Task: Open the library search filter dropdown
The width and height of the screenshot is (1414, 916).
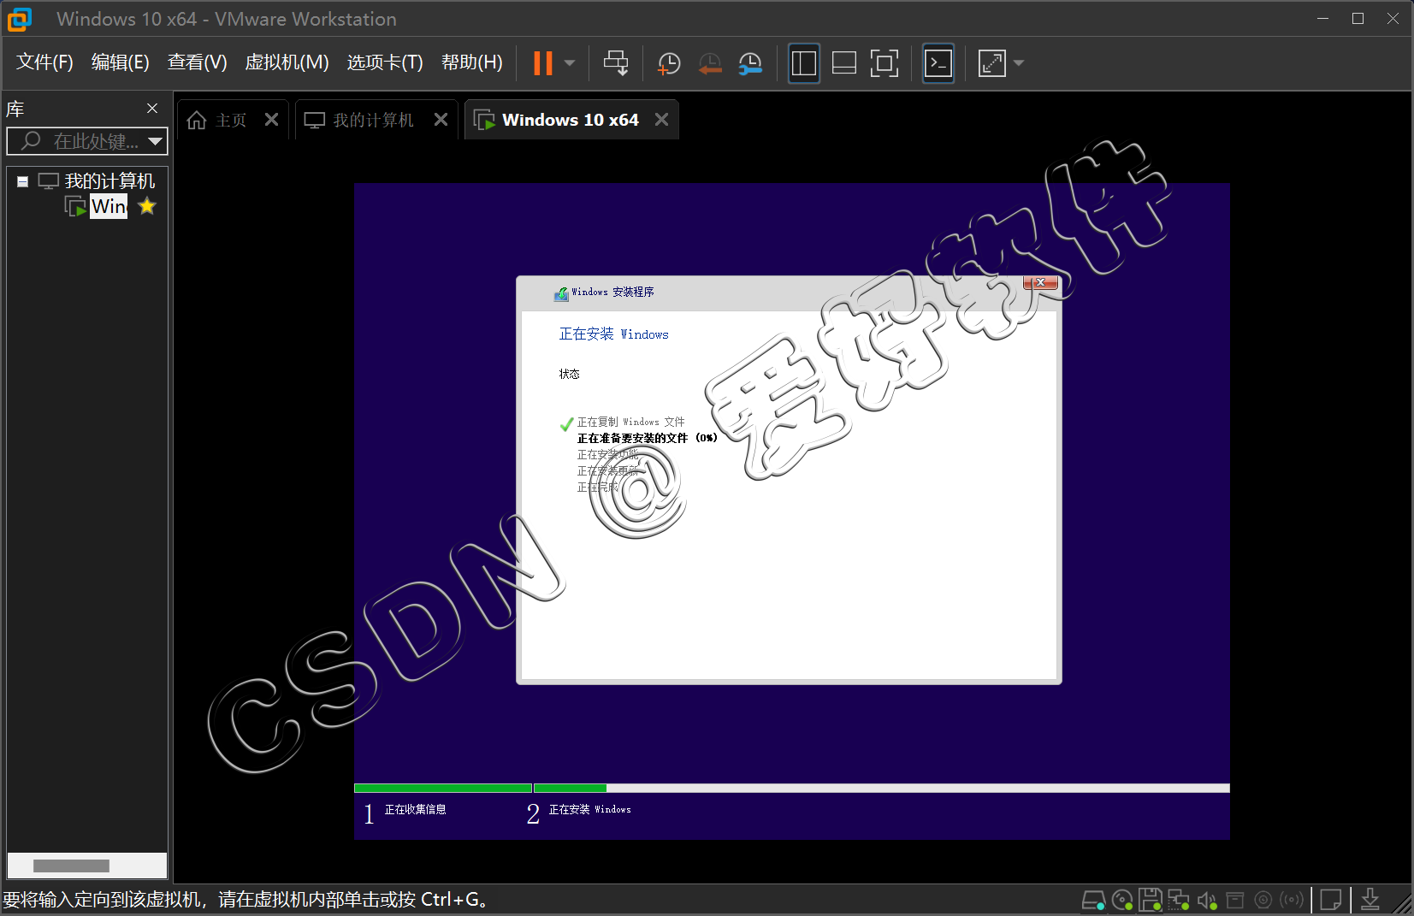Action: [156, 141]
